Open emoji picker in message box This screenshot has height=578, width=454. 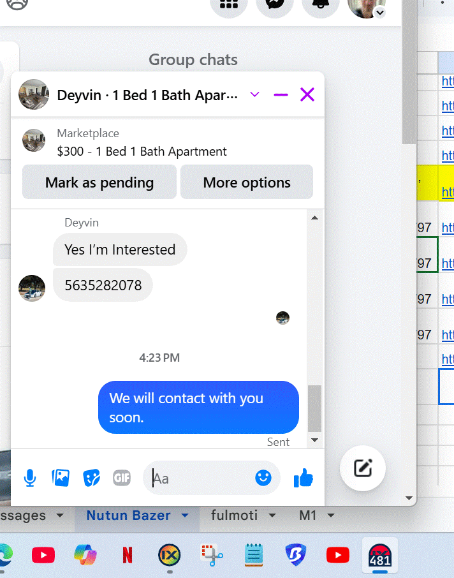pyautogui.click(x=263, y=478)
